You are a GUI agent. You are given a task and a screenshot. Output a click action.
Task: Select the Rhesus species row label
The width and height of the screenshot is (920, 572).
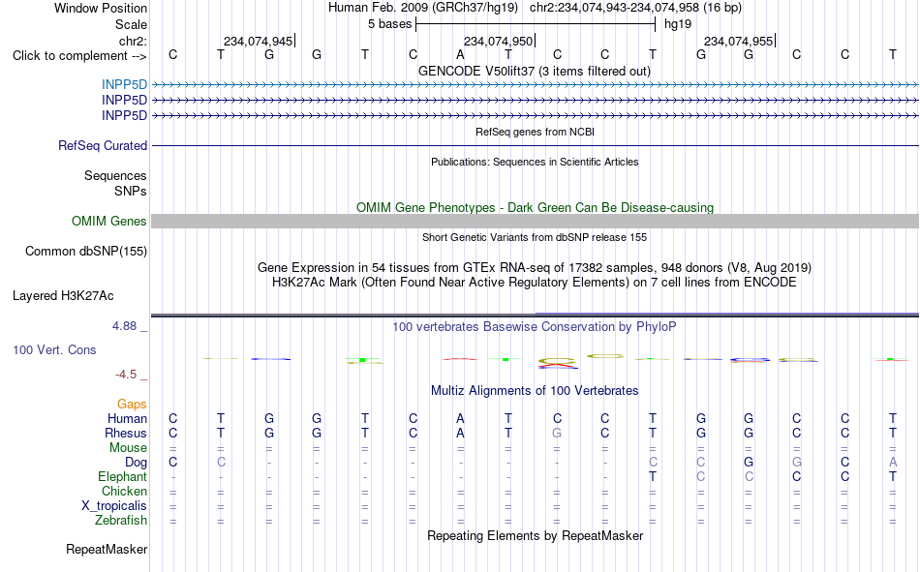click(x=126, y=433)
